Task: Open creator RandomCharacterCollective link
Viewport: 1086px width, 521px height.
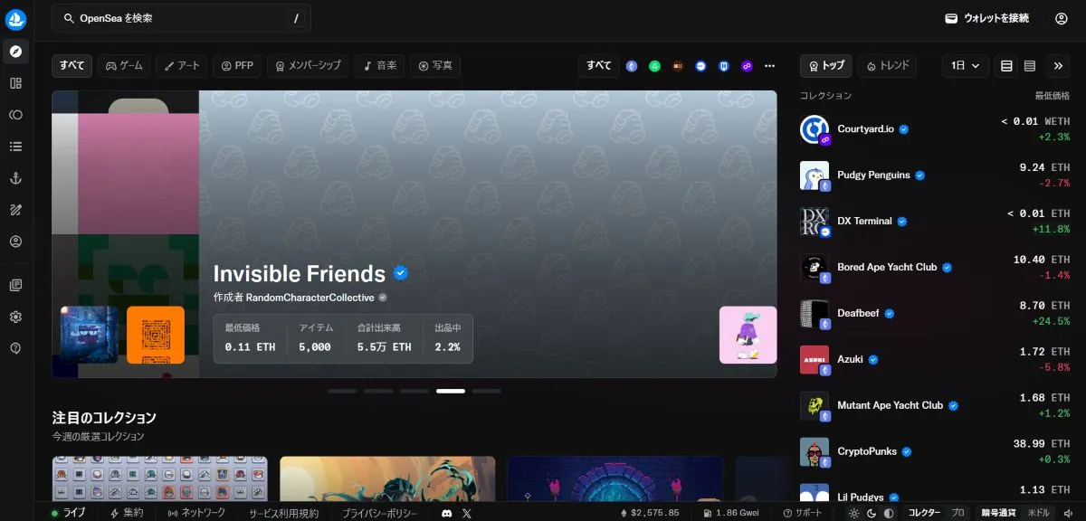Action: point(310,298)
